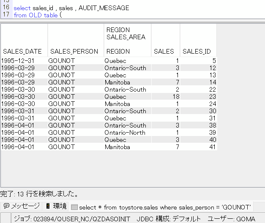
Task: Select SALES_ID cell with value 12
Action: point(198,68)
